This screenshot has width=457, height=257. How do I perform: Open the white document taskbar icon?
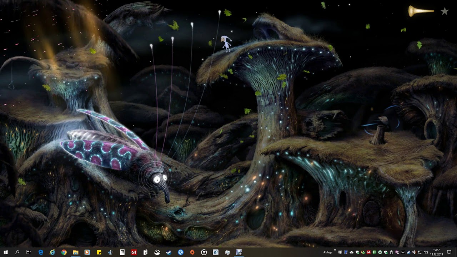click(145, 252)
